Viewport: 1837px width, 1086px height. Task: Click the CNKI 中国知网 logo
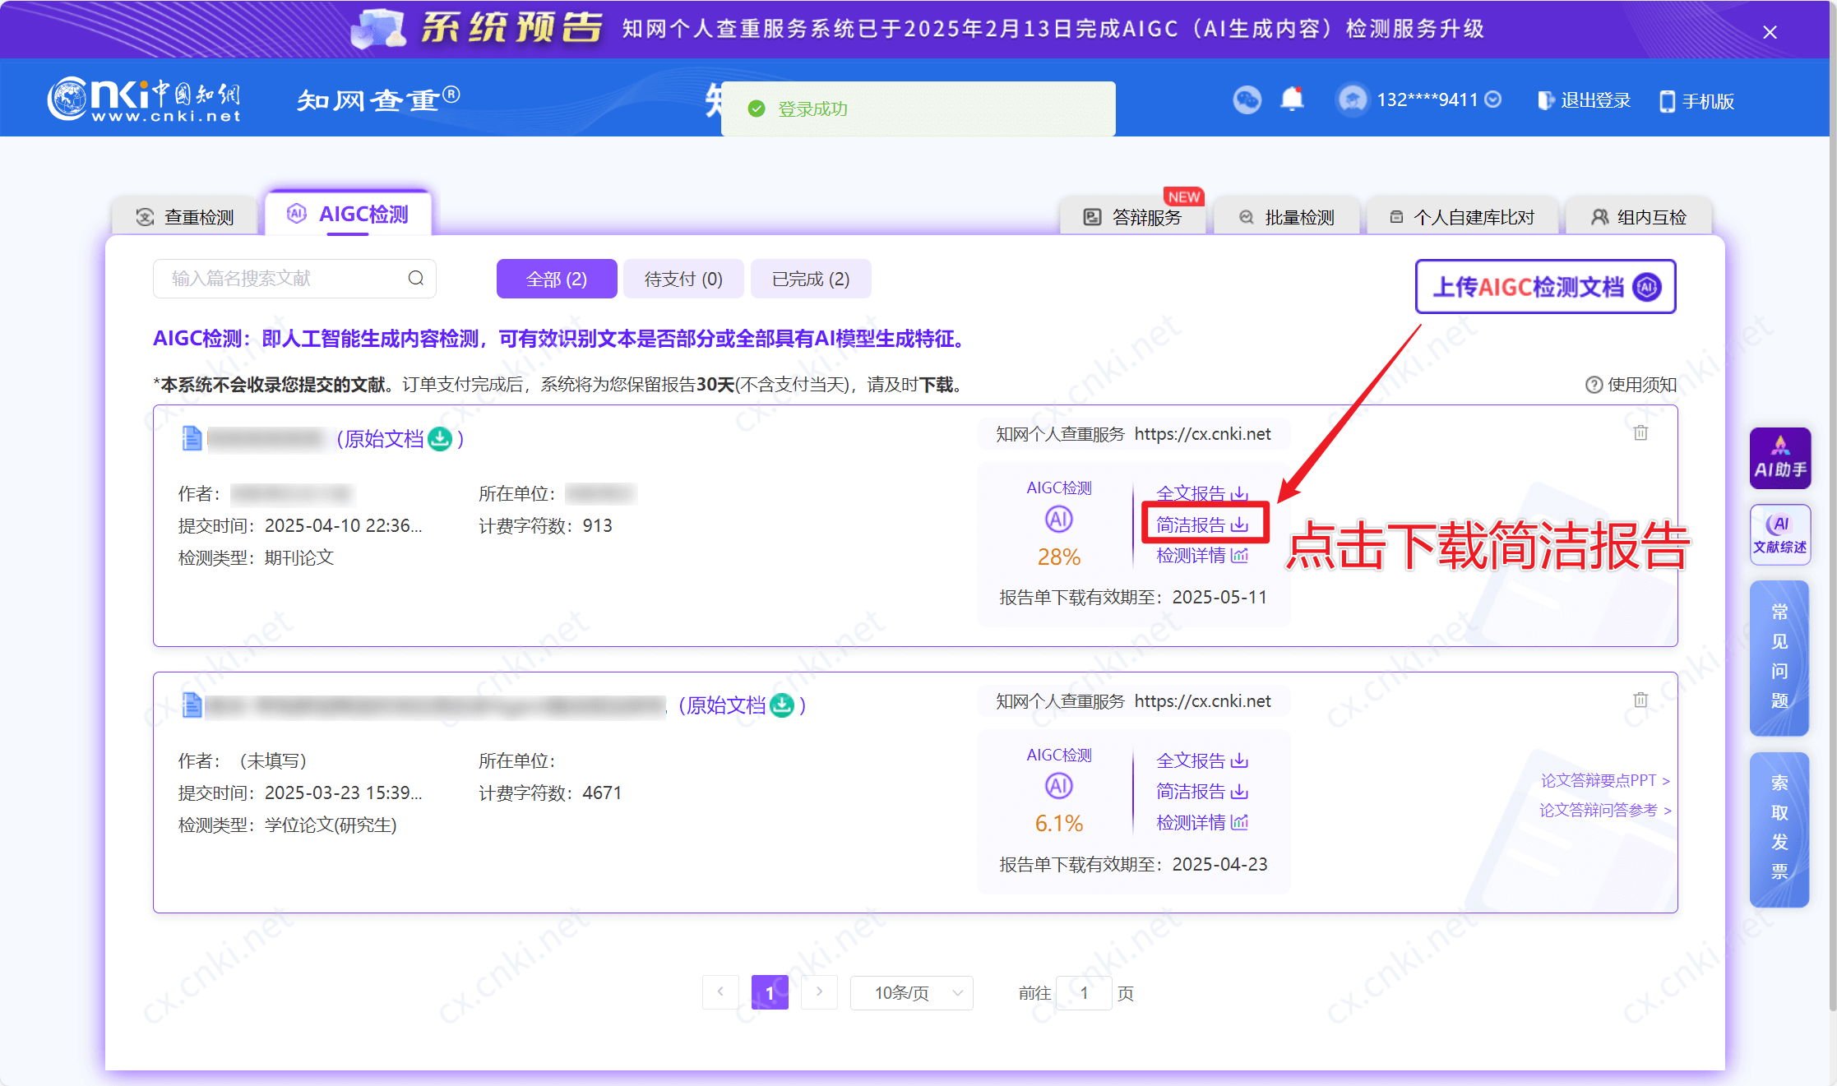pyautogui.click(x=144, y=99)
